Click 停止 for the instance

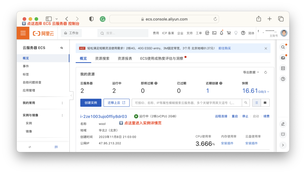coord(245,116)
